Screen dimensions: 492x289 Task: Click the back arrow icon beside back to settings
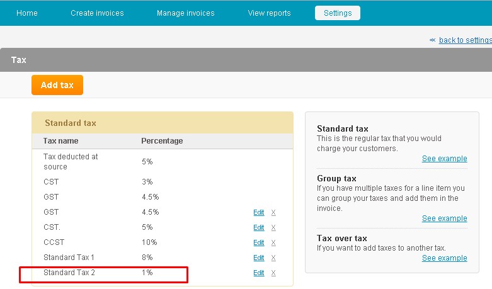(x=432, y=40)
